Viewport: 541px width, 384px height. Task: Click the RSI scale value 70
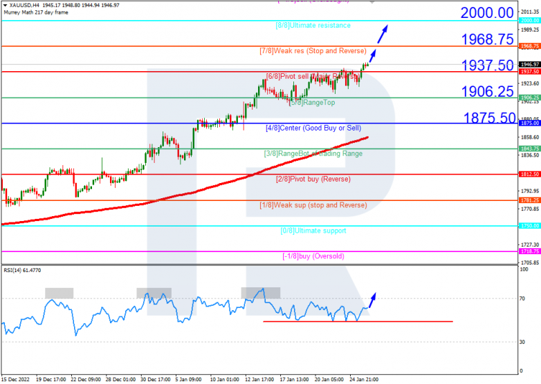click(522, 298)
